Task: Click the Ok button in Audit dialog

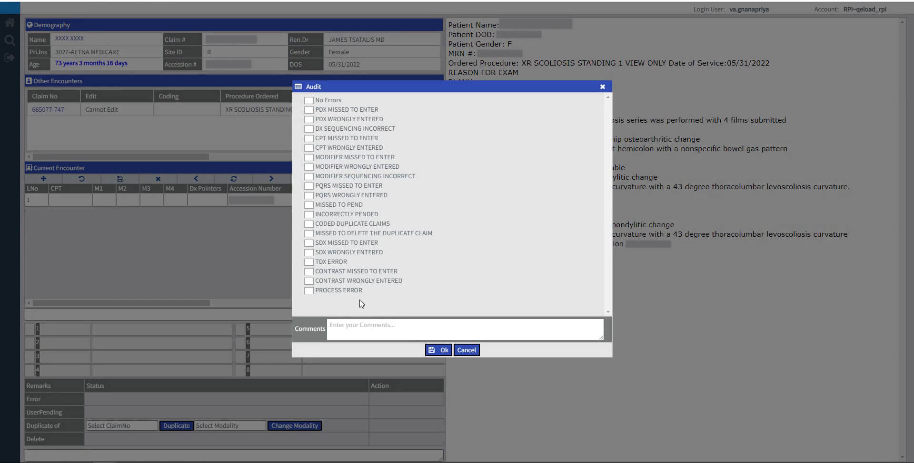Action: pyautogui.click(x=438, y=350)
